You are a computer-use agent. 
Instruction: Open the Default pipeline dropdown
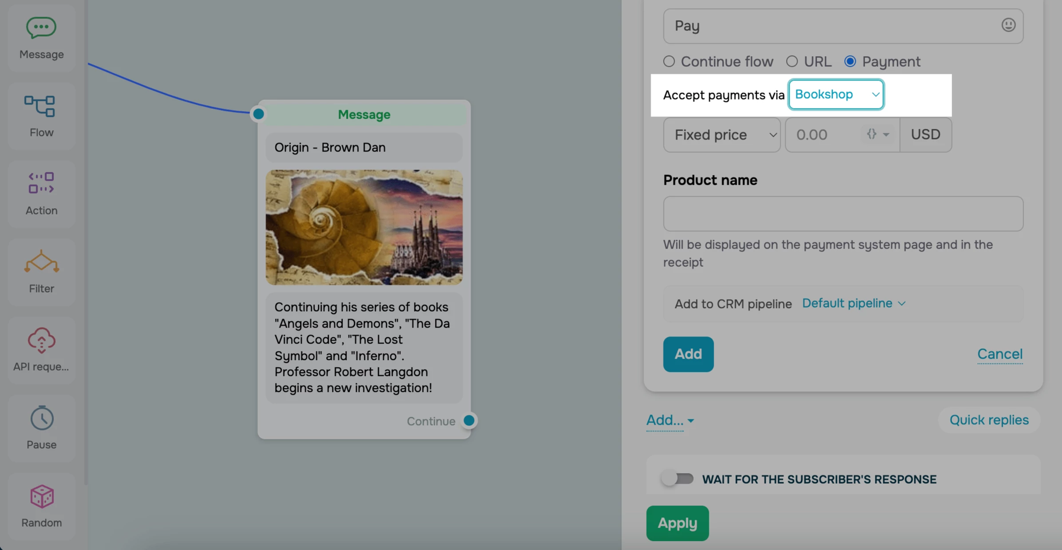854,303
